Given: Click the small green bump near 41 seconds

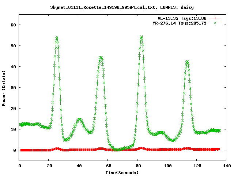Looking at the screenshot, I should [79, 119].
